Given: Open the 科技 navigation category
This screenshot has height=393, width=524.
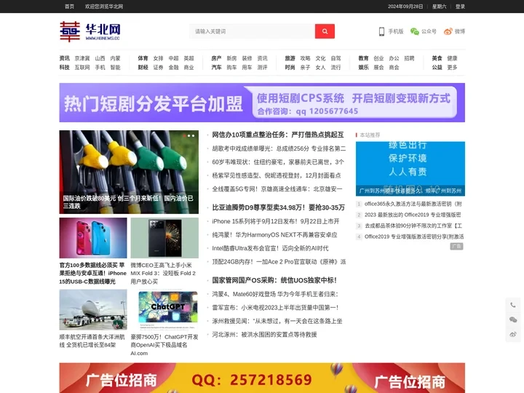Looking at the screenshot, I should (x=65, y=67).
